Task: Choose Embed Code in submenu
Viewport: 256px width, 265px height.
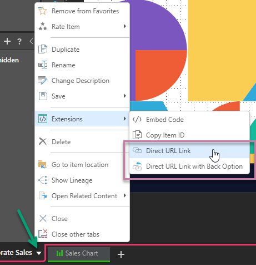Action: tap(189, 120)
